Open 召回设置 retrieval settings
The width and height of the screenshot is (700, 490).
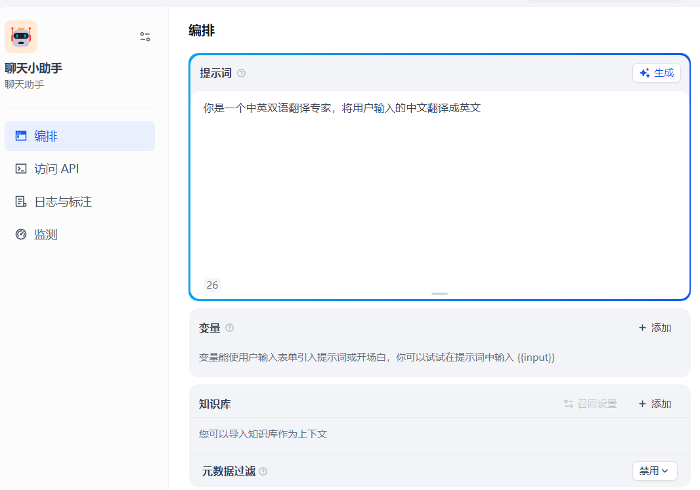coord(590,404)
